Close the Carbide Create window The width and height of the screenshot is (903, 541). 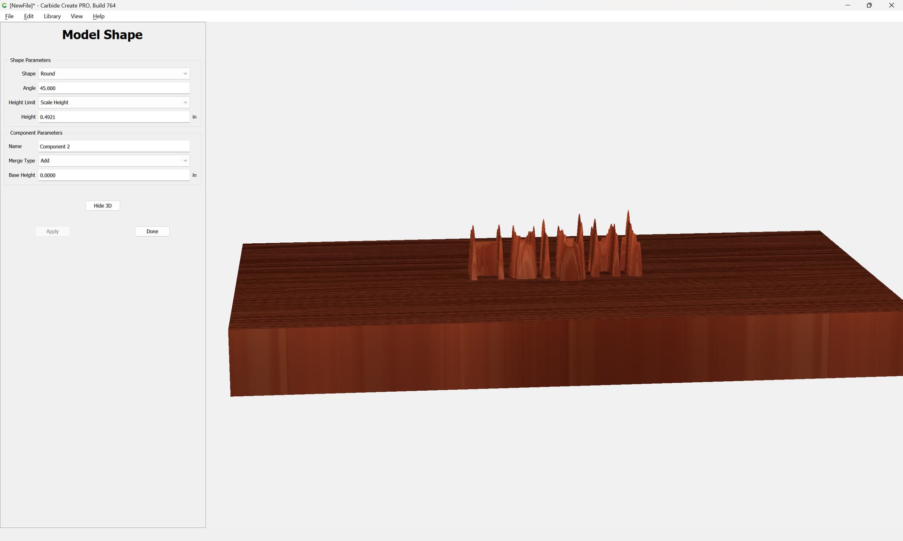[x=891, y=5]
